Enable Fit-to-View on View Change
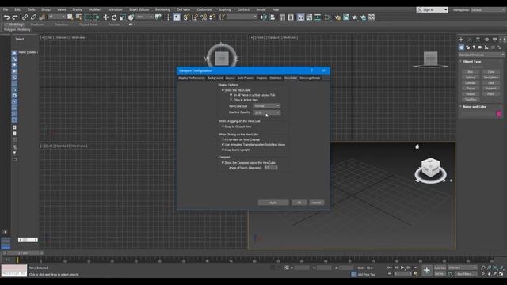Screen dimensions: 507x285 [223, 139]
